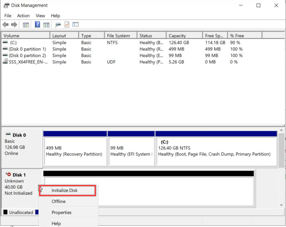The height and width of the screenshot is (227, 286).
Task: Click the 0 % free cell
Action: click(x=234, y=62)
